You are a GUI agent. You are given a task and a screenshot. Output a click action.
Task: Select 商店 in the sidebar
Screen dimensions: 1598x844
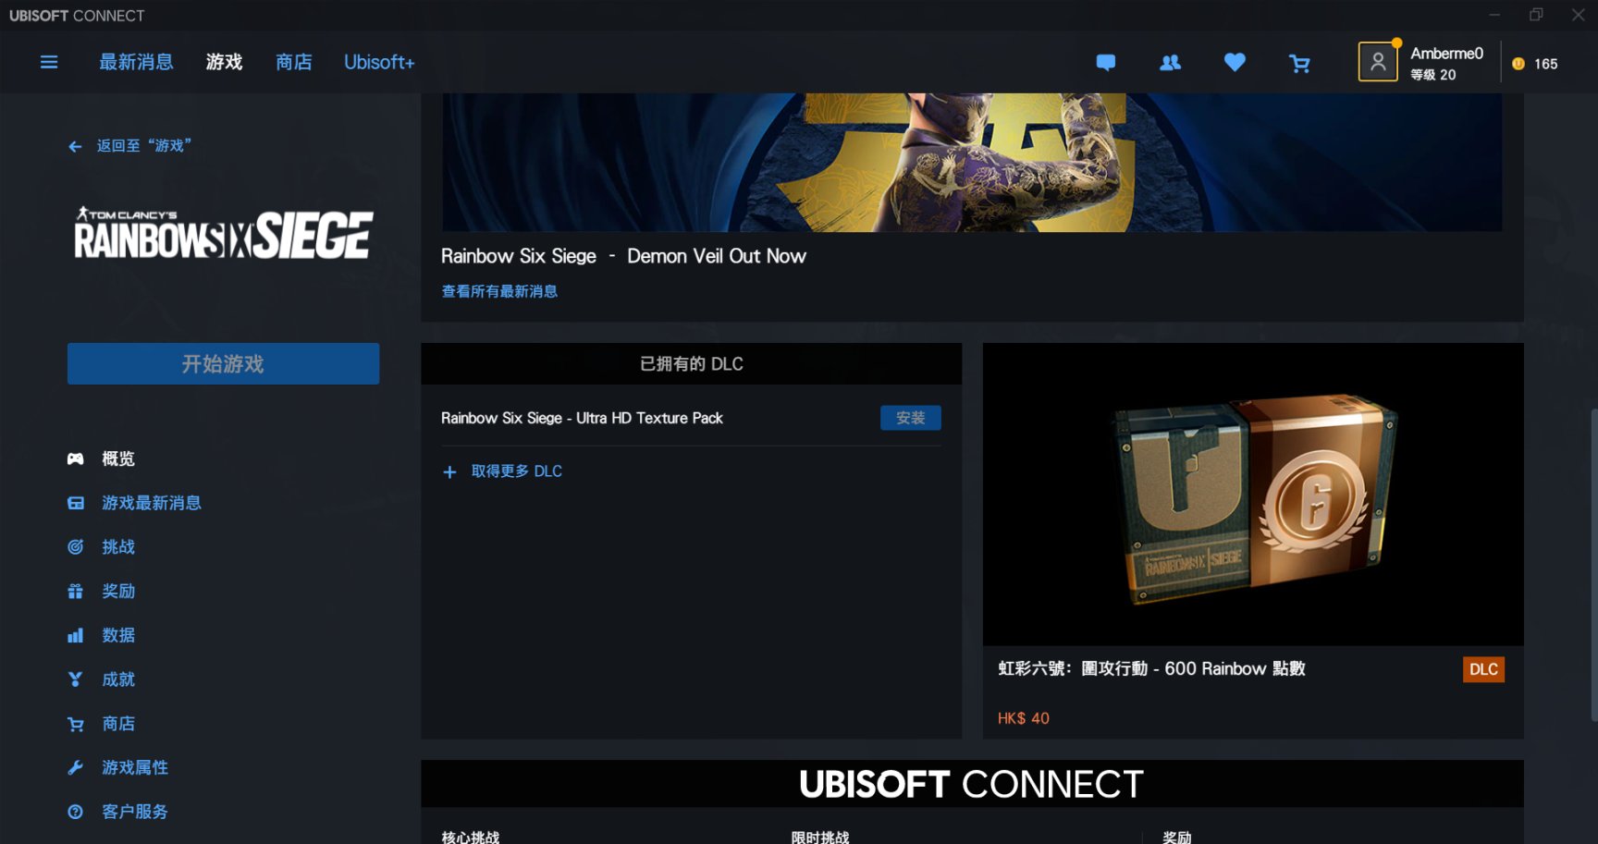point(118,724)
